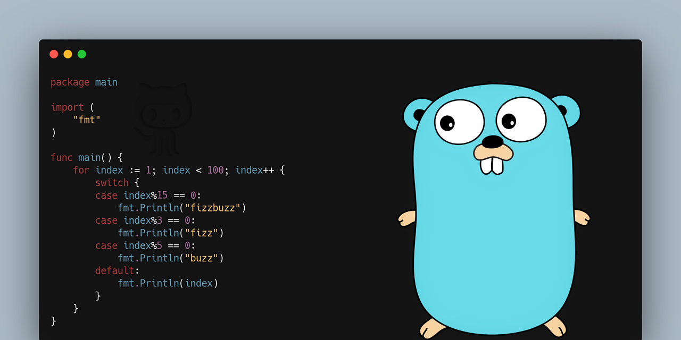Click the gopher's nose

(x=492, y=142)
